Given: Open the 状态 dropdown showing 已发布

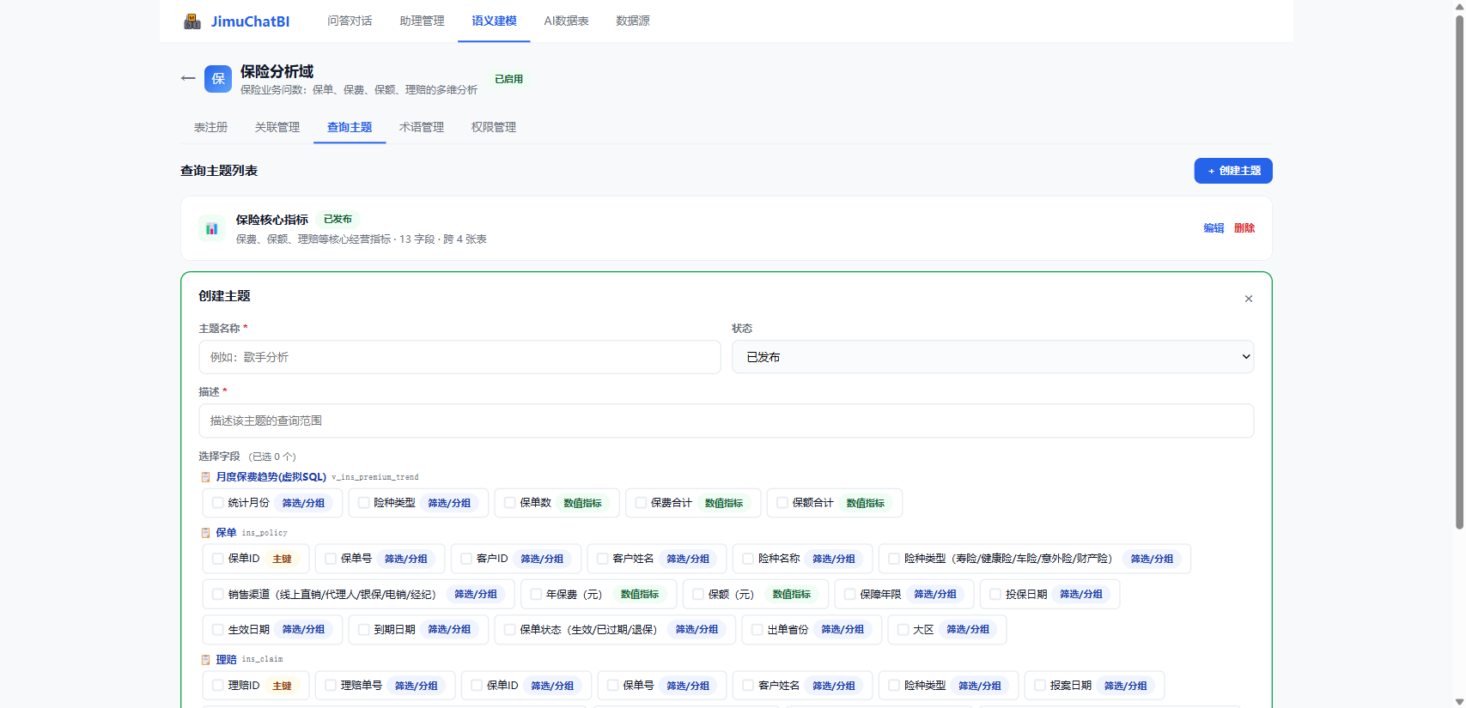Looking at the screenshot, I should tap(993, 357).
